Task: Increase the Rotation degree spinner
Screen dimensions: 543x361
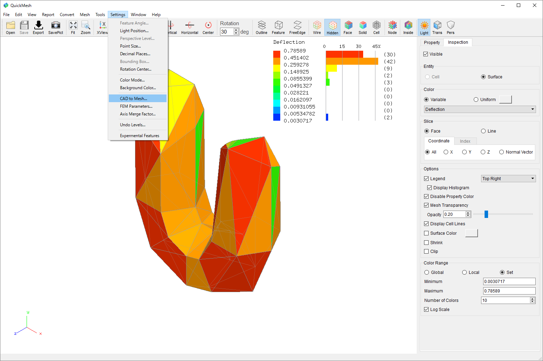Action: (x=236, y=30)
